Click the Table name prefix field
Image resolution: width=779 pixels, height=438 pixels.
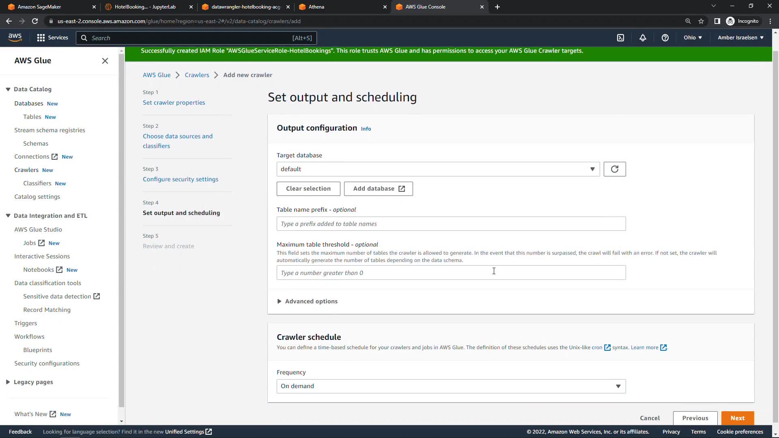451,224
